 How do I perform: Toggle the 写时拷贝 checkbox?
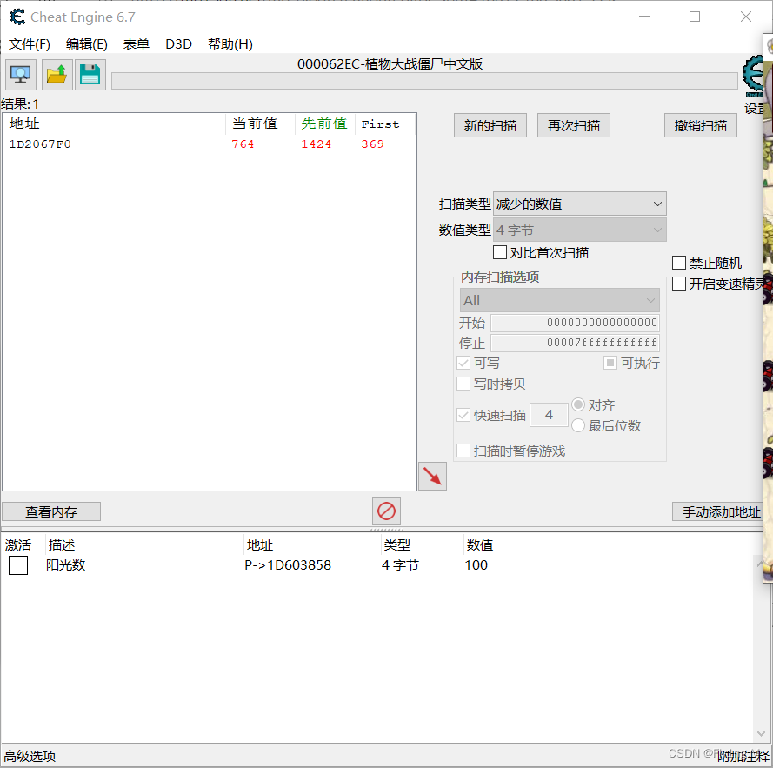463,384
